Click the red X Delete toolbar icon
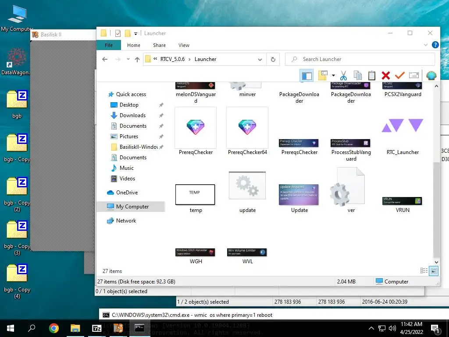 tap(386, 75)
